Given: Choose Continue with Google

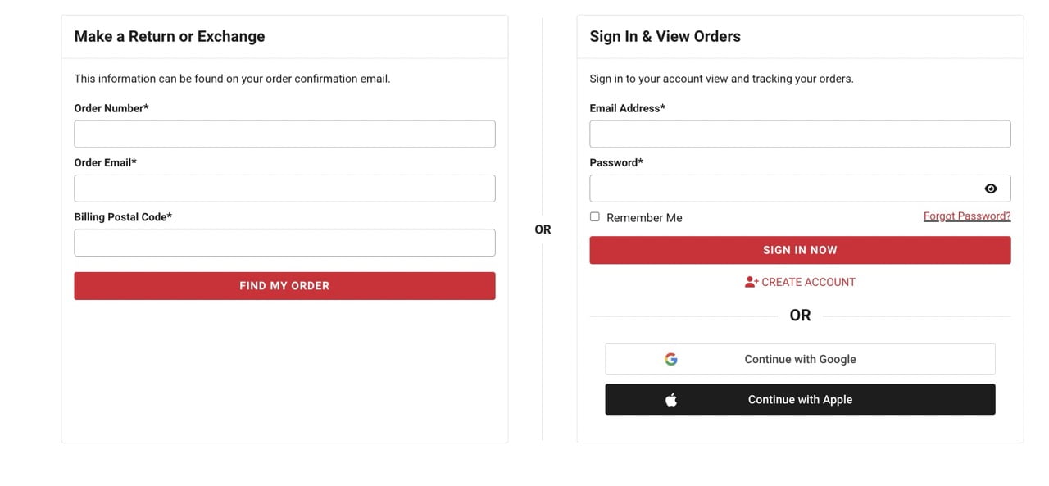Looking at the screenshot, I should point(800,359).
